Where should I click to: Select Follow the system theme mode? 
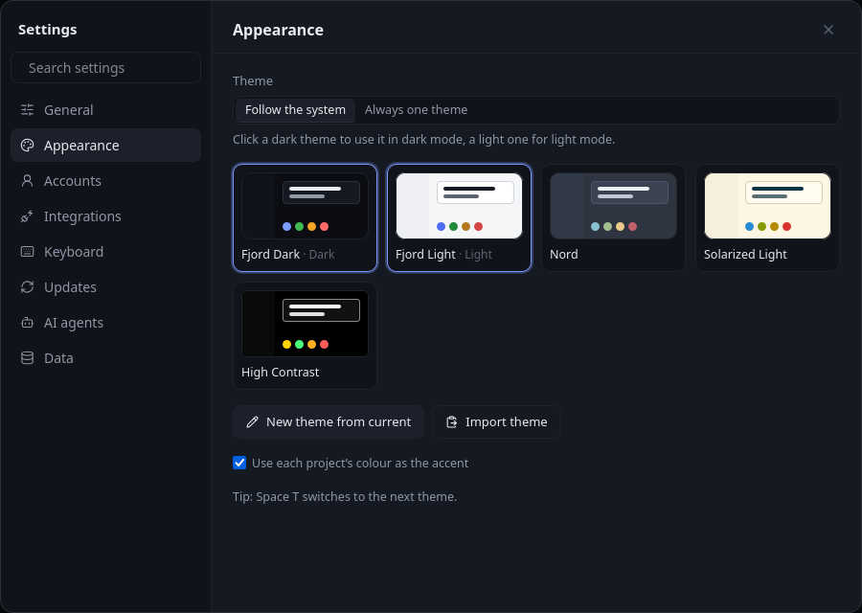tap(295, 110)
